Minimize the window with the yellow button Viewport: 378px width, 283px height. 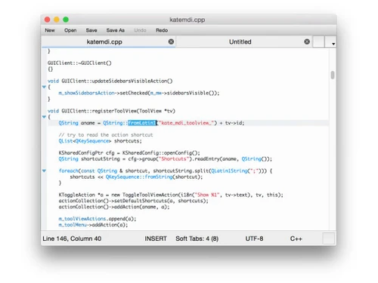click(57, 20)
